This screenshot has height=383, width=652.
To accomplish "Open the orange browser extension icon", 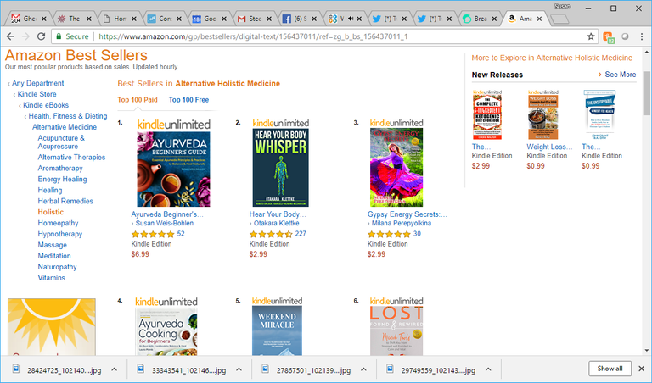I will (x=609, y=37).
